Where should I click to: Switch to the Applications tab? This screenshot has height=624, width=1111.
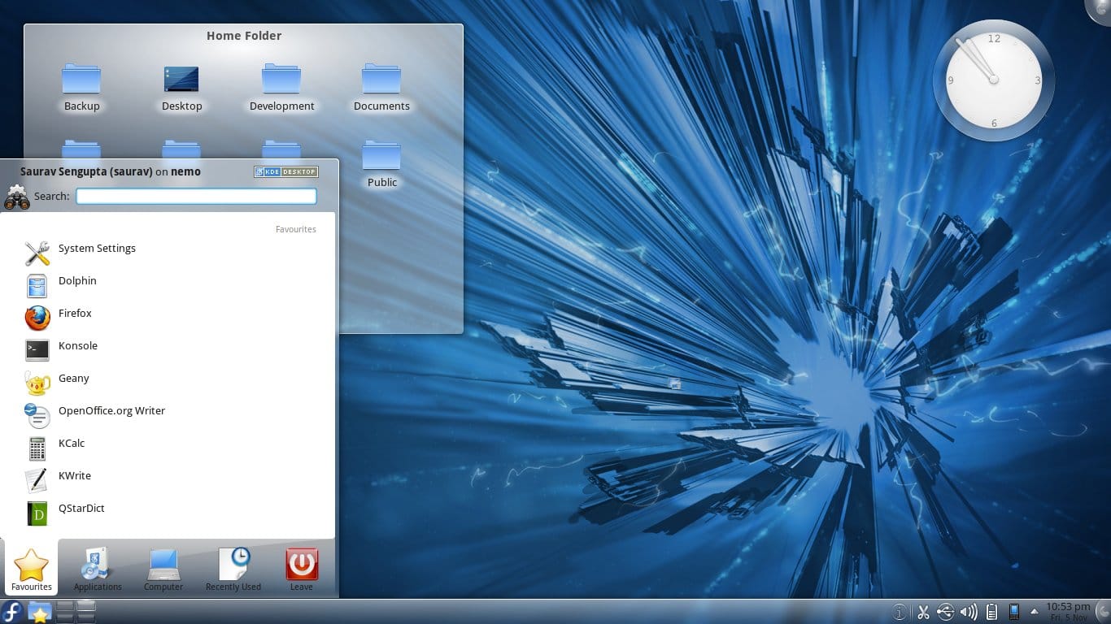(x=98, y=569)
